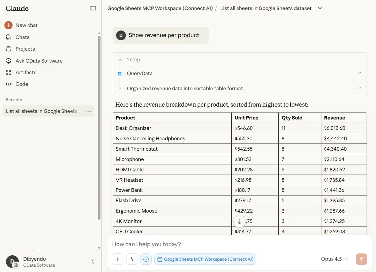Click the chat title in the breadcrumb
376x272 pixels.
tap(266, 8)
